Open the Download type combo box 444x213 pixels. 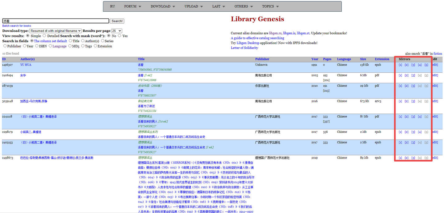pos(55,31)
